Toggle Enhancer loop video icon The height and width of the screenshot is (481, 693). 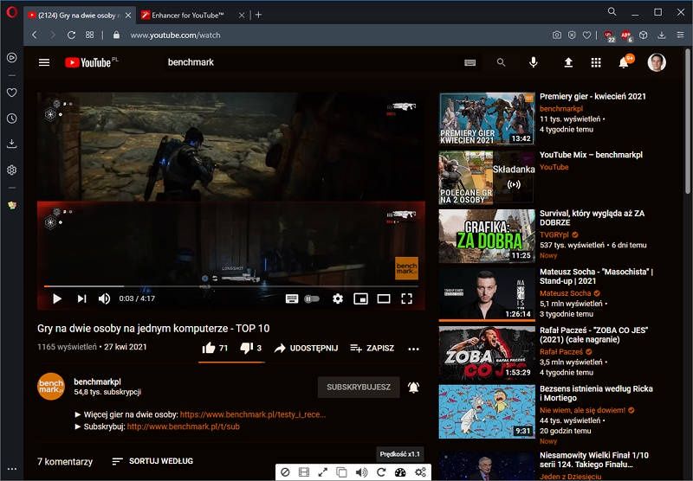(x=381, y=472)
